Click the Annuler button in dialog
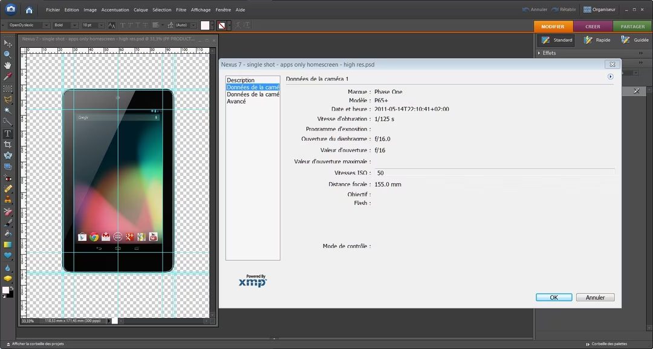653x349 pixels. pyautogui.click(x=595, y=298)
